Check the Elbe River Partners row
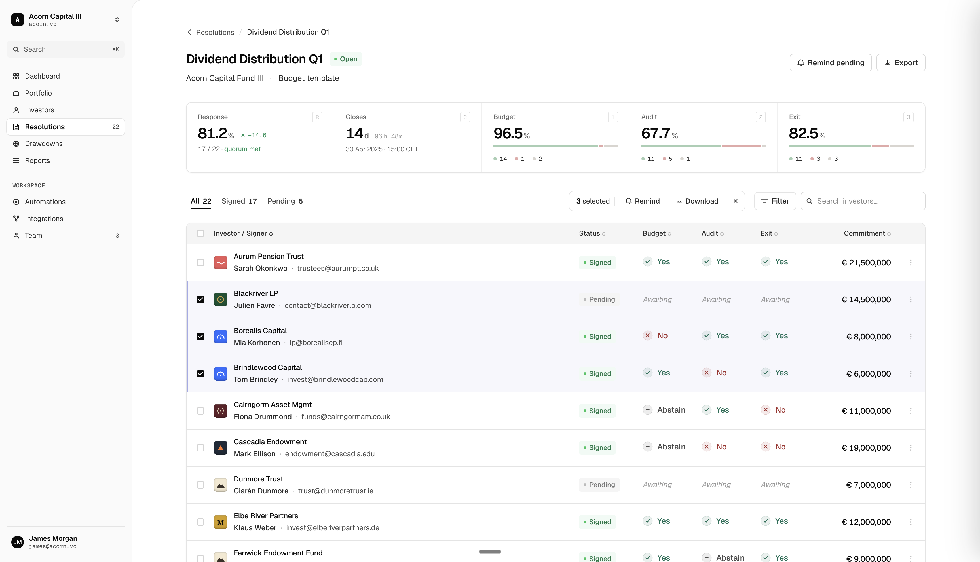Screen dimensions: 980x562 (200, 522)
